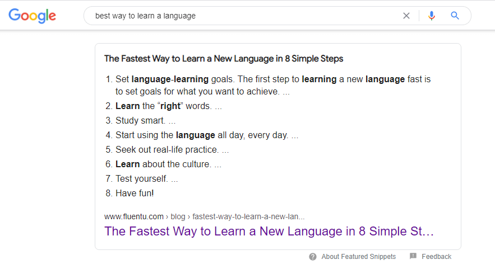The width and height of the screenshot is (495, 269).
Task: Click the www.fluentu.com breadcrumb URL
Action: (x=134, y=216)
